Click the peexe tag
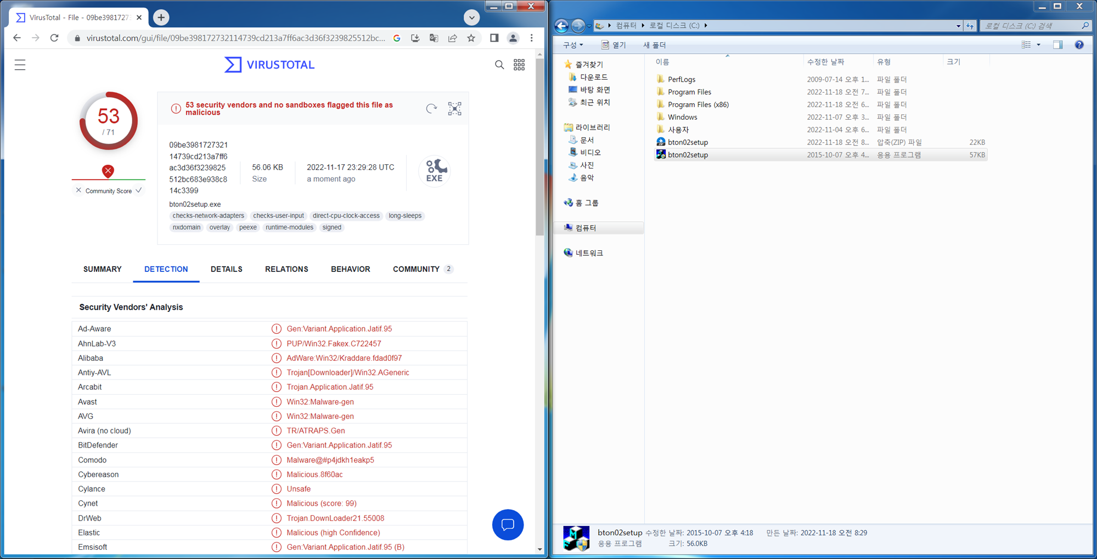The image size is (1097, 559). (248, 227)
